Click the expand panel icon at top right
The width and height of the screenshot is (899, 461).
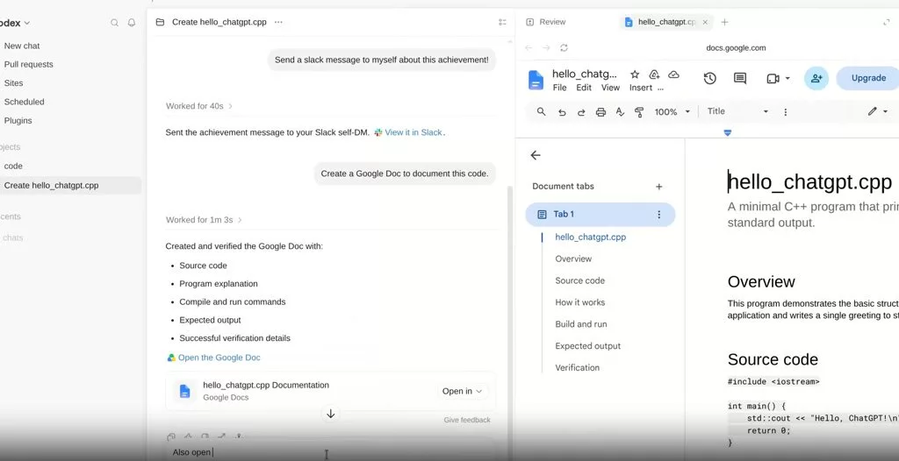pos(887,22)
